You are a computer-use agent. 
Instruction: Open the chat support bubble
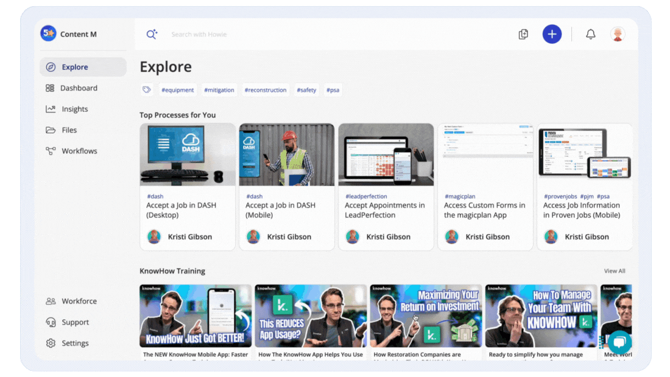(x=619, y=342)
